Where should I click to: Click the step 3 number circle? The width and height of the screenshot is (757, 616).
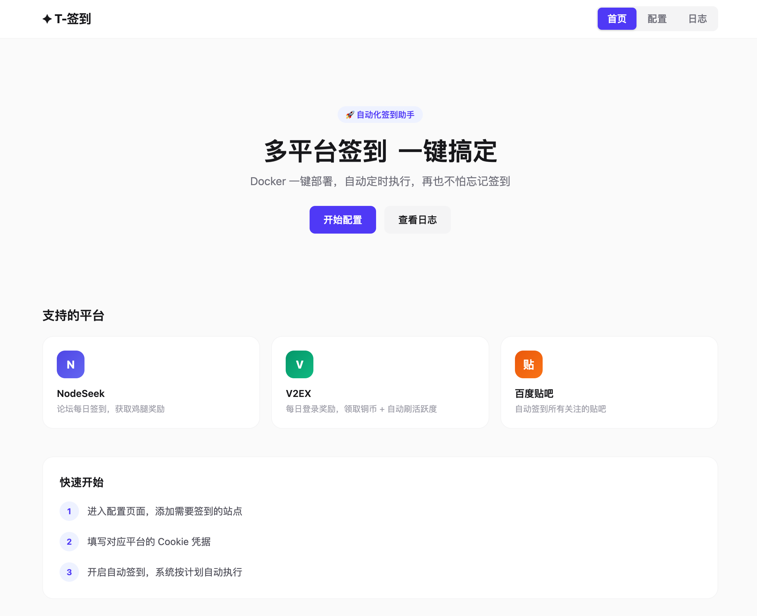69,572
